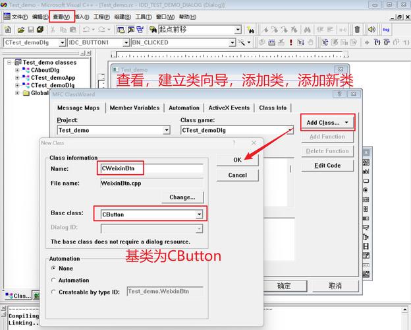This screenshot has height=330, width=411.
Task: Click the Output window toolbar icon
Action: 130,30
